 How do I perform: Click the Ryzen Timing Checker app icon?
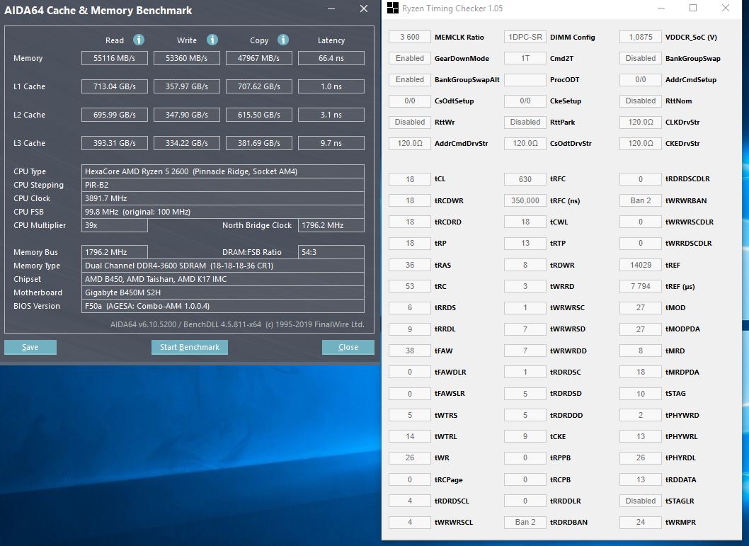tap(393, 8)
